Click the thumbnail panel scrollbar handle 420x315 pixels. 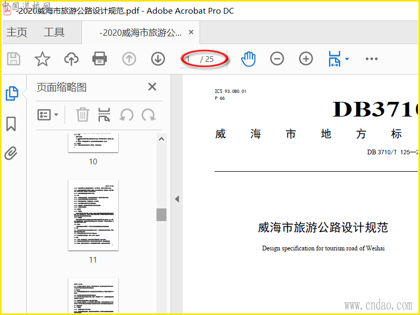162,215
